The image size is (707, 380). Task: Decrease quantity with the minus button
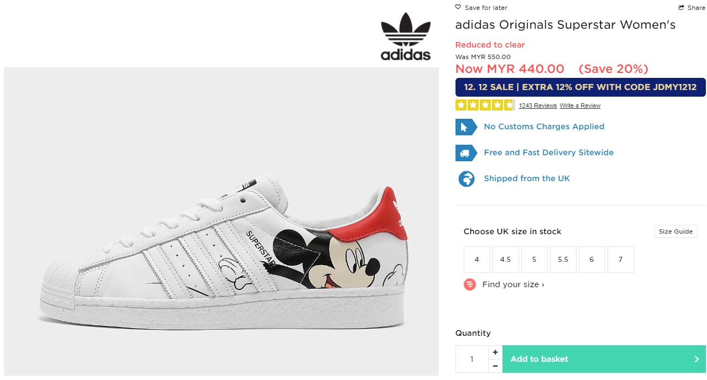pyautogui.click(x=495, y=366)
